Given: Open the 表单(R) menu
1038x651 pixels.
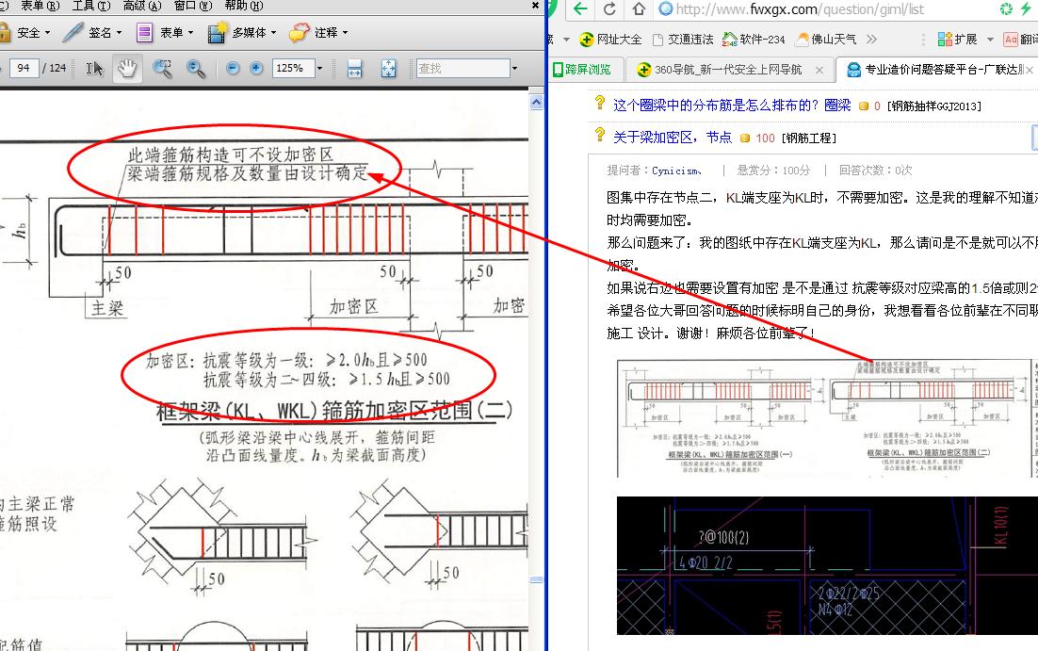Looking at the screenshot, I should [40, 6].
